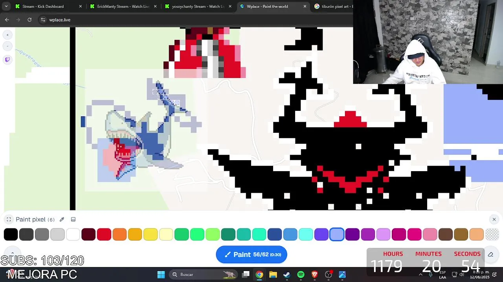
Task: Pick the dark purple color swatch
Action: pos(352,234)
